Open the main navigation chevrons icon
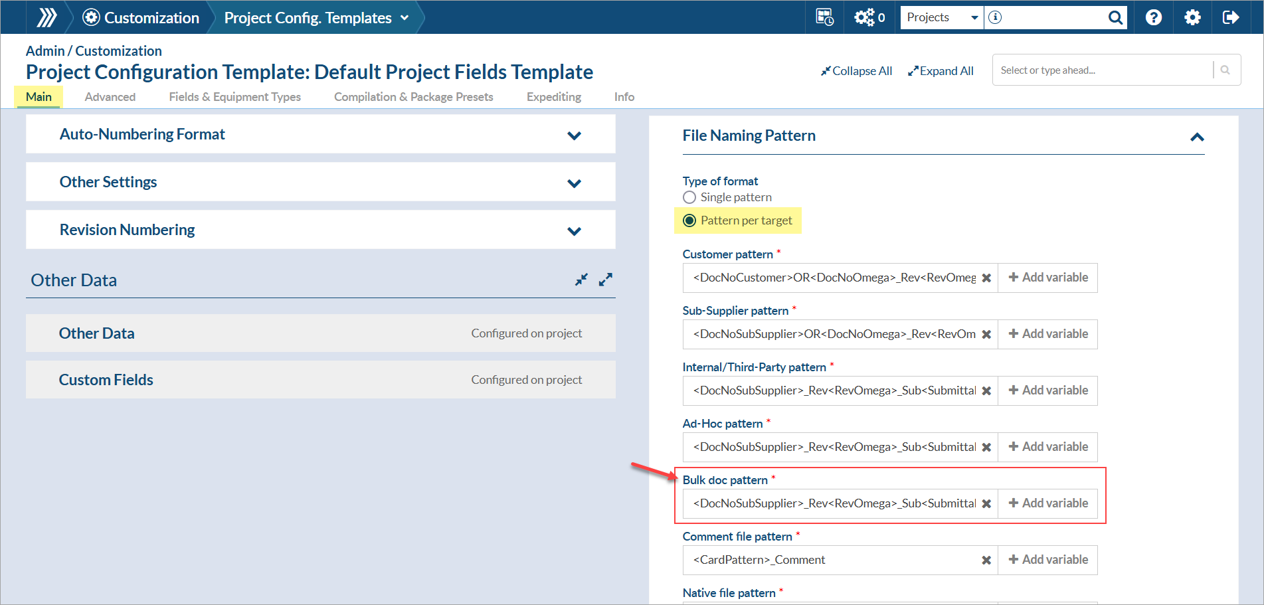 pos(46,17)
